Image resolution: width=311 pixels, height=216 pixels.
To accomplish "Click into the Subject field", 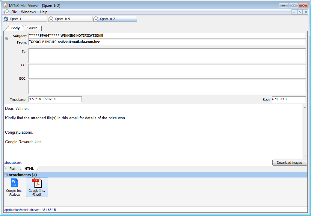I will click(167, 36).
